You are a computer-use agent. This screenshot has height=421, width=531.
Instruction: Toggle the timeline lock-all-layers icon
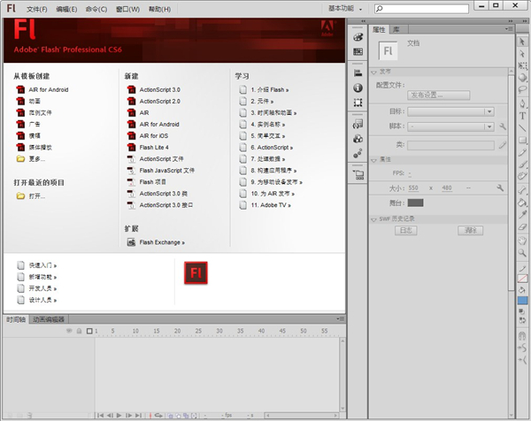(78, 331)
